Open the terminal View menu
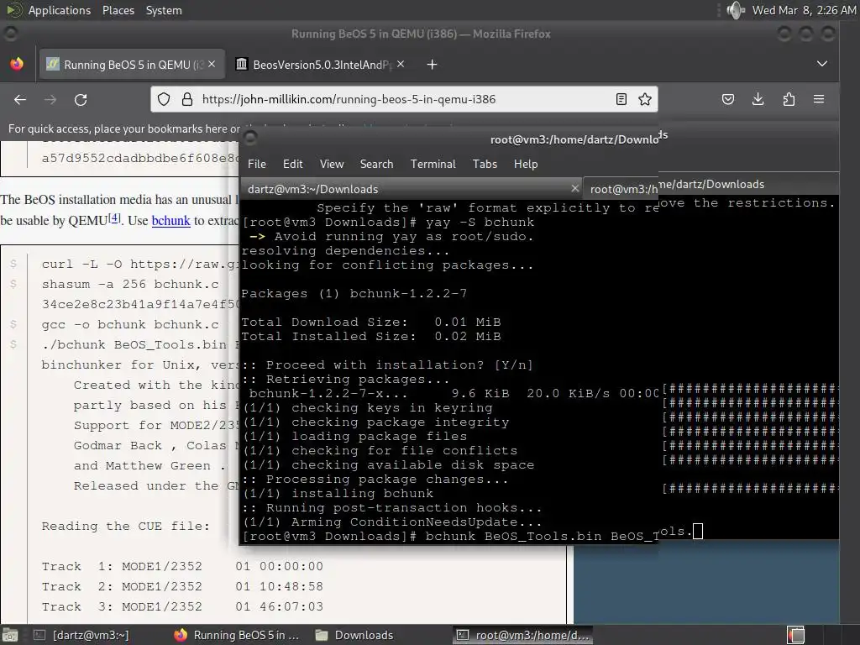 (332, 164)
